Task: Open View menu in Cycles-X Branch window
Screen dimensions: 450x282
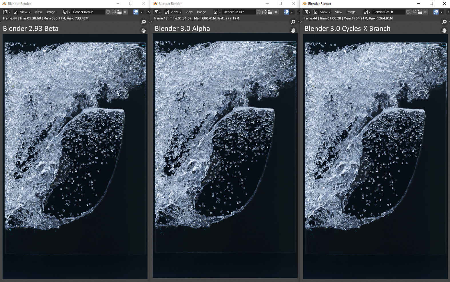Action: click(339, 12)
